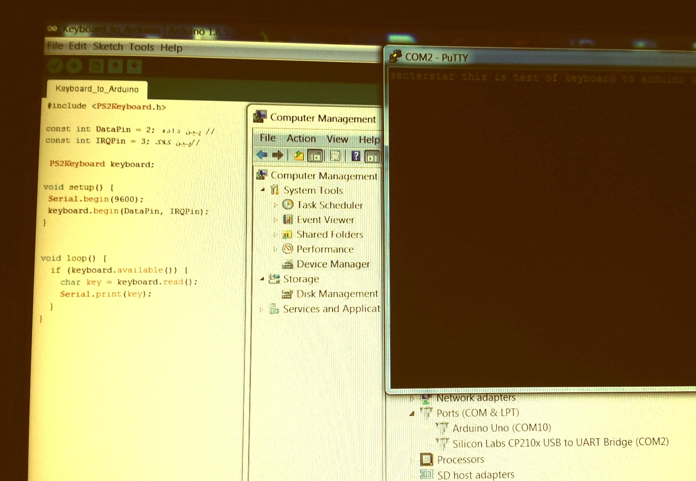This screenshot has height=481, width=696.
Task: Click the Silicon Labs CP210x port icon
Action: [442, 443]
